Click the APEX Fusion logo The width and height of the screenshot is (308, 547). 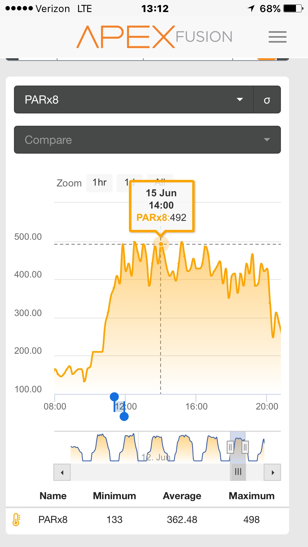pyautogui.click(x=154, y=37)
